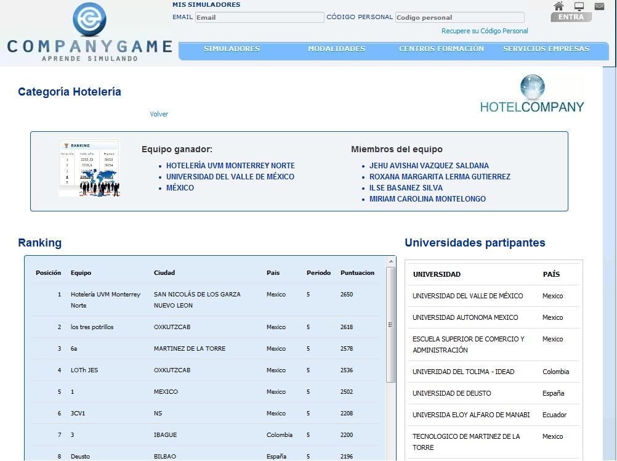Viewport: 617px width, 461px height.
Task: Click Hotelería UVM Monterrey Norte winner link
Action: point(230,166)
